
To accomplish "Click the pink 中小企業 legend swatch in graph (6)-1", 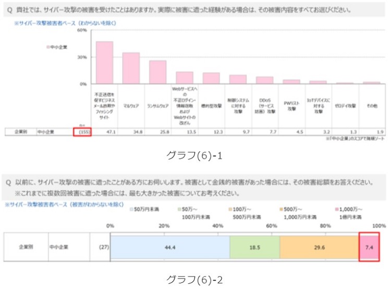I will [48, 47].
